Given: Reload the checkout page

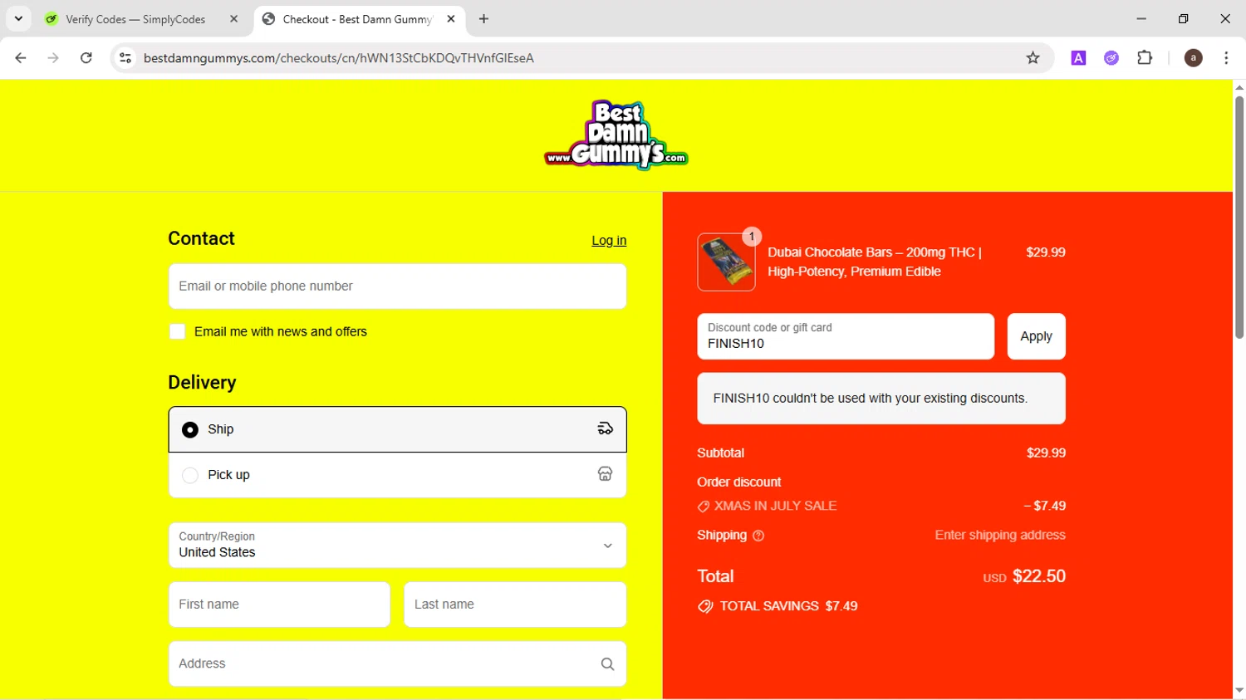Looking at the screenshot, I should tap(86, 58).
